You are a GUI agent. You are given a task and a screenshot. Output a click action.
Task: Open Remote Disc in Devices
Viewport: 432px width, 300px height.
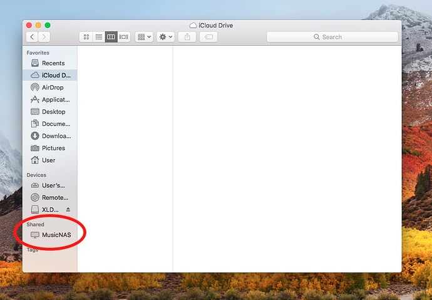(x=50, y=197)
